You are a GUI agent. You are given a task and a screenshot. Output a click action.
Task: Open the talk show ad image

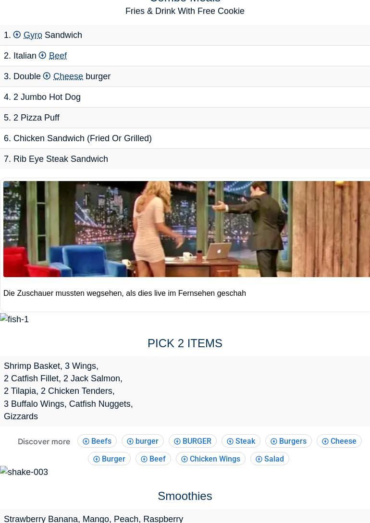(x=186, y=229)
